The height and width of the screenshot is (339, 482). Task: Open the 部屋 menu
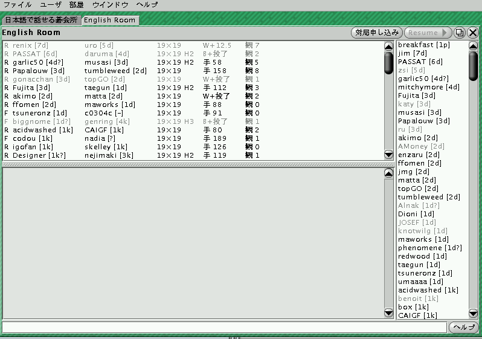point(77,5)
